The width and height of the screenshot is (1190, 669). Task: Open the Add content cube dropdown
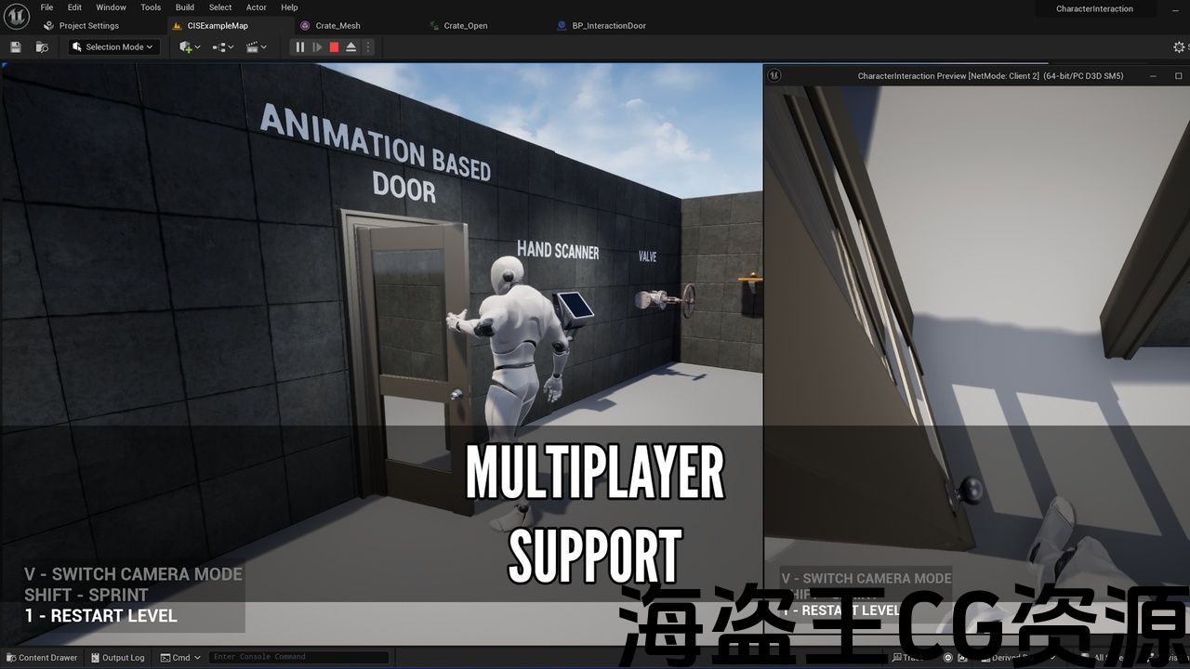click(x=190, y=46)
